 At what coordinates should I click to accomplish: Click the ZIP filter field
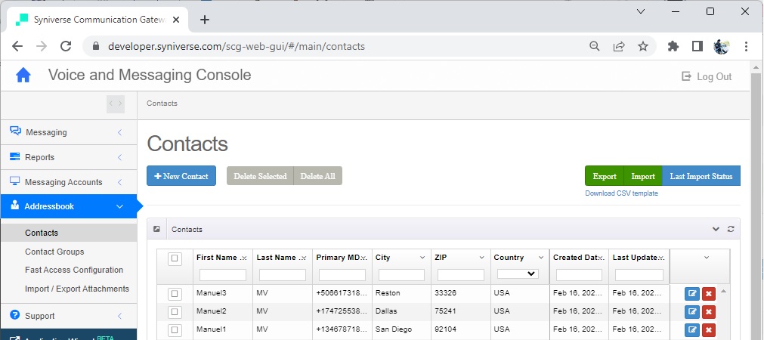coord(461,275)
